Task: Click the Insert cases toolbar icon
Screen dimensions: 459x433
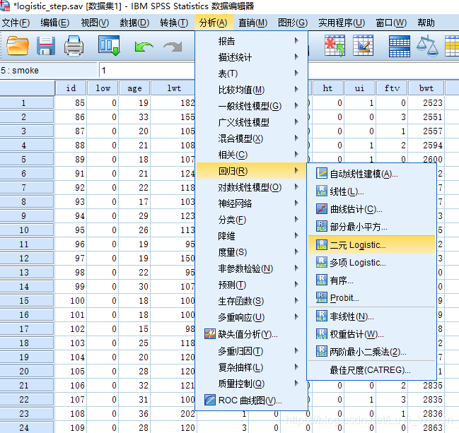Action: (x=335, y=45)
